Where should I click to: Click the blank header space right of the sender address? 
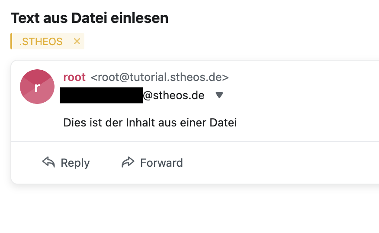(x=303, y=78)
